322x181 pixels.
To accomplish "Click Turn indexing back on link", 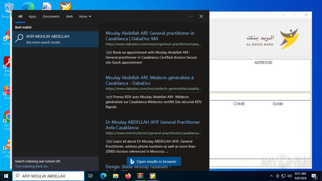I will click(31, 166).
